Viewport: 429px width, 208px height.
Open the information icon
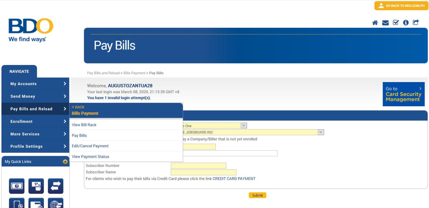point(406,23)
